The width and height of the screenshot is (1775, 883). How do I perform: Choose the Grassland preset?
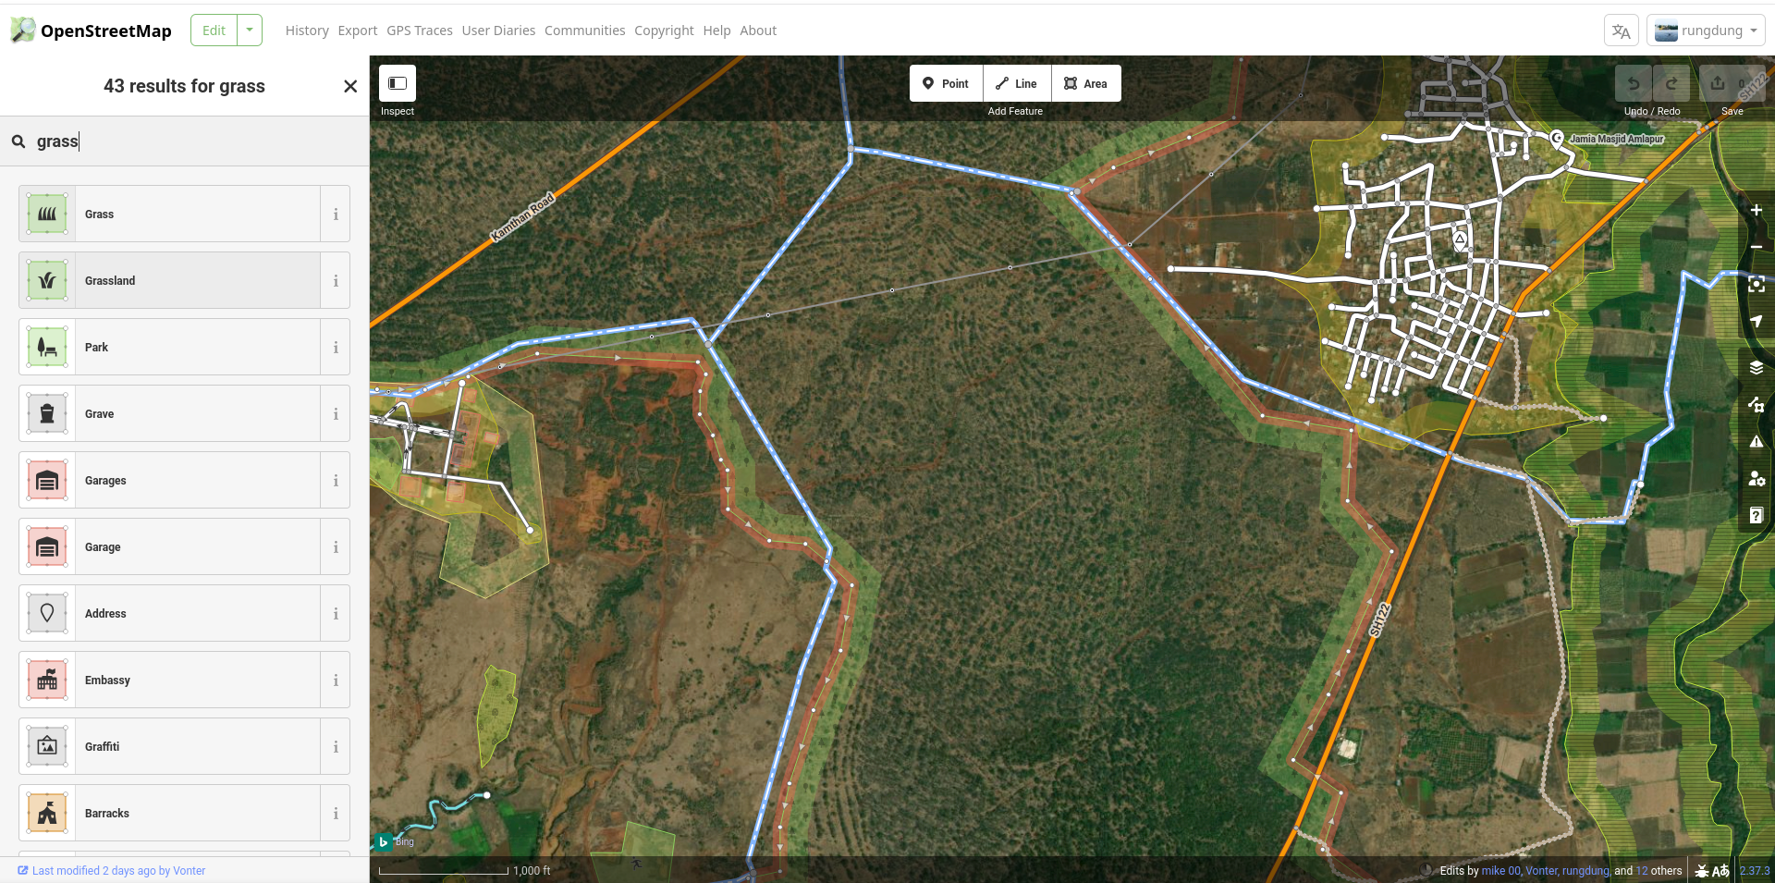(x=169, y=280)
